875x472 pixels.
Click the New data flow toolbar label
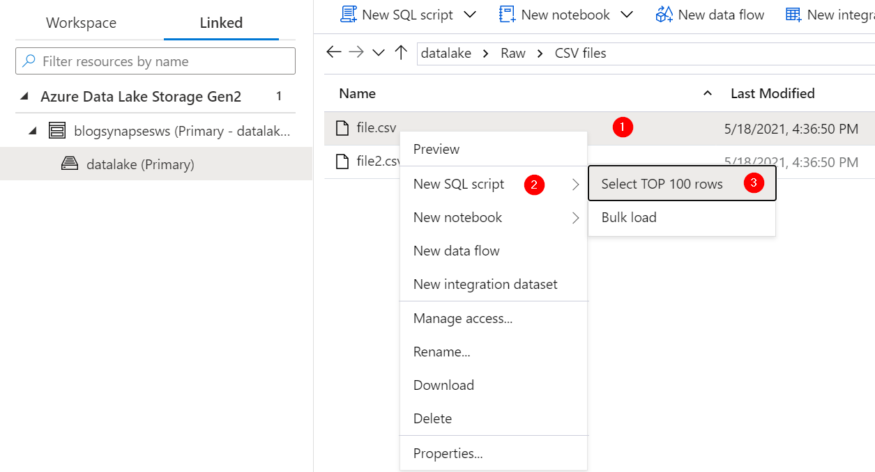click(721, 15)
